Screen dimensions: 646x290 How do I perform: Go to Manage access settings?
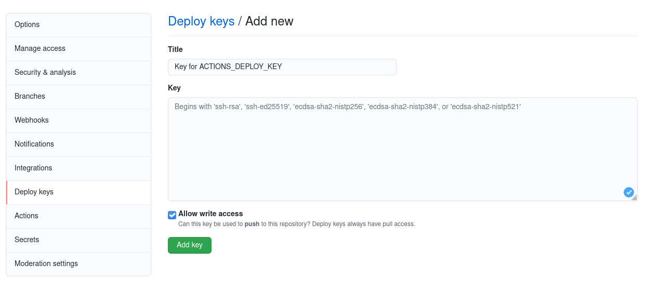click(x=78, y=49)
